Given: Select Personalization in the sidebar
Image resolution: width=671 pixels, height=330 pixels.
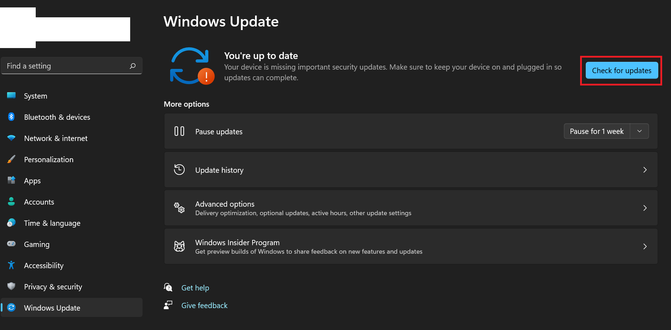Looking at the screenshot, I should click(x=71, y=159).
